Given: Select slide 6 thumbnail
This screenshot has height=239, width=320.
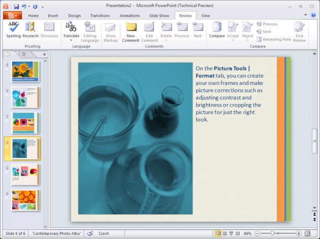Looking at the screenshot, I should tap(25, 200).
